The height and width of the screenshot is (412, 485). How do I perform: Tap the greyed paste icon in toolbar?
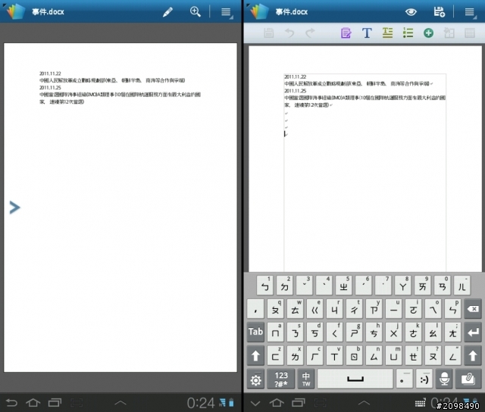click(449, 33)
